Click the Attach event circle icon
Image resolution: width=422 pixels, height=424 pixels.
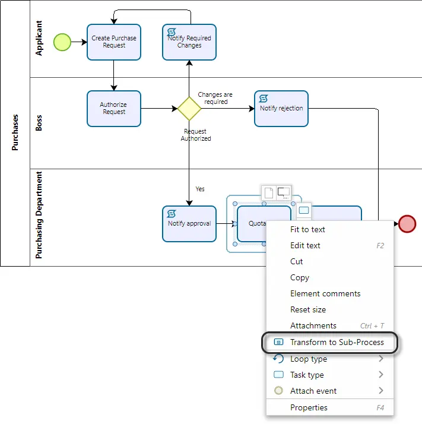coord(278,391)
